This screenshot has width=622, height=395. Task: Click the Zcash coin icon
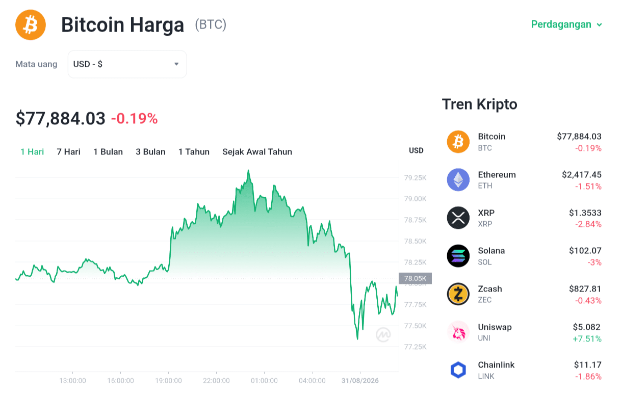pos(458,294)
